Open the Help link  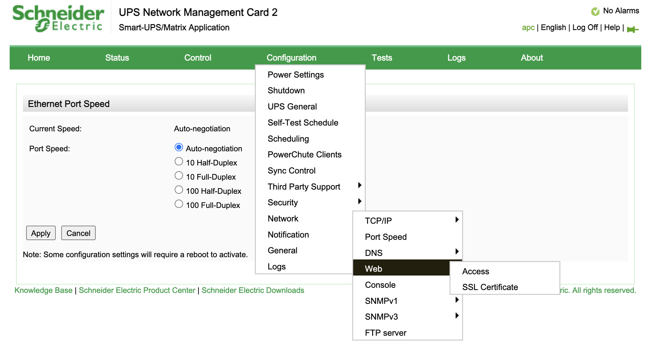[x=612, y=28]
